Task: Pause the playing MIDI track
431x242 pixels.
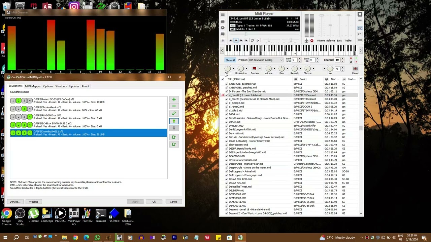Action: [x=236, y=40]
